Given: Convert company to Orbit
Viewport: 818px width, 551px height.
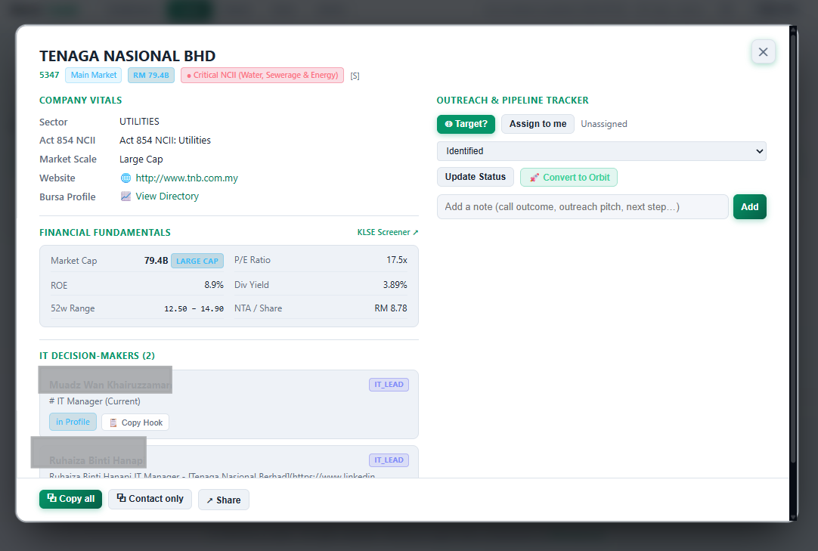Looking at the screenshot, I should (x=569, y=177).
